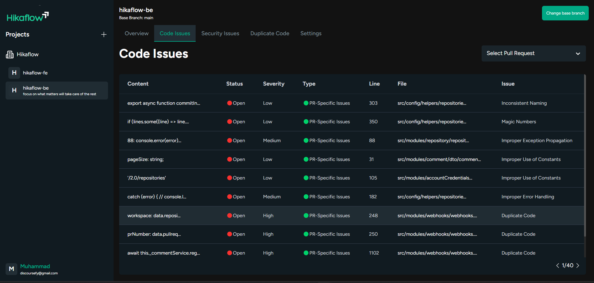Open the Settings tab
This screenshot has width=594, height=283.
point(311,33)
